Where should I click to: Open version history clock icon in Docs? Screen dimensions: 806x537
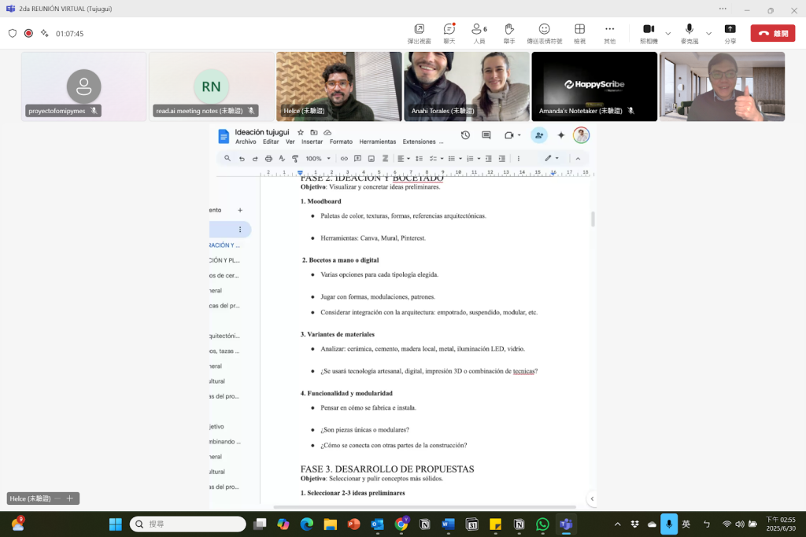[465, 135]
